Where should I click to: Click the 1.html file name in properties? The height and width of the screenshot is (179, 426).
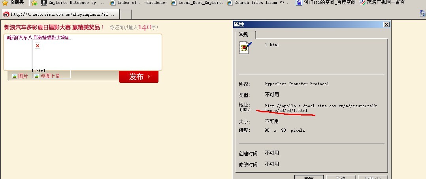(272, 45)
